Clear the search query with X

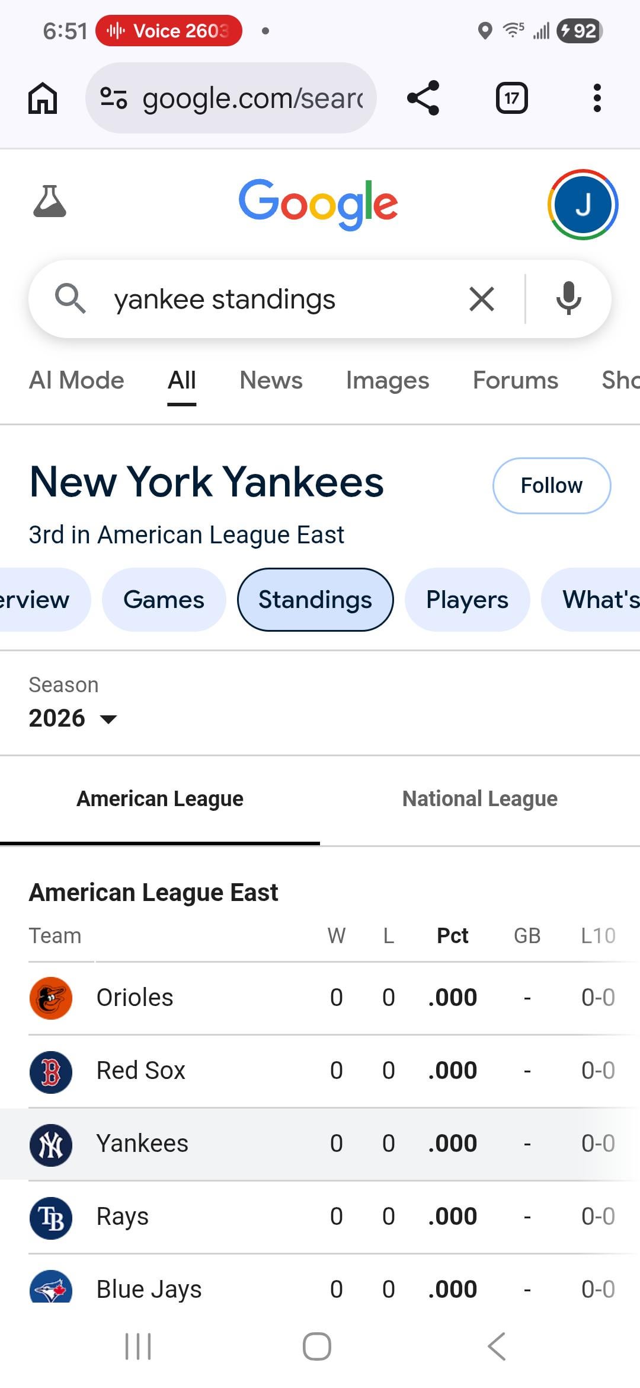[482, 299]
